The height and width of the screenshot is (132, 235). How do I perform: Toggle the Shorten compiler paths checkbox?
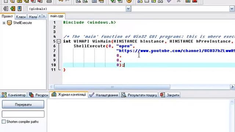[x=4, y=121]
